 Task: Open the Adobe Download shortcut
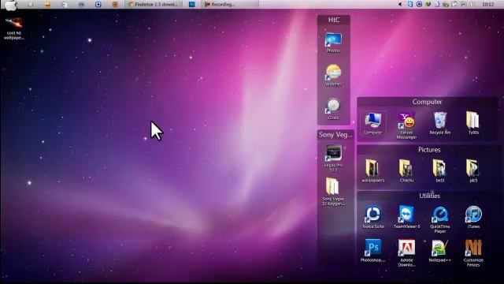(x=406, y=253)
